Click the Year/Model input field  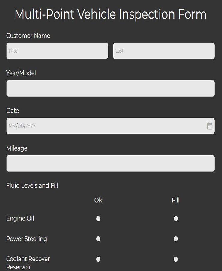point(110,88)
